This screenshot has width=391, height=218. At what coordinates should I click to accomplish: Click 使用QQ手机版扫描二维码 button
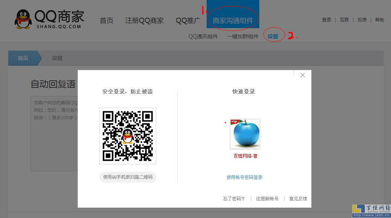[128, 177]
